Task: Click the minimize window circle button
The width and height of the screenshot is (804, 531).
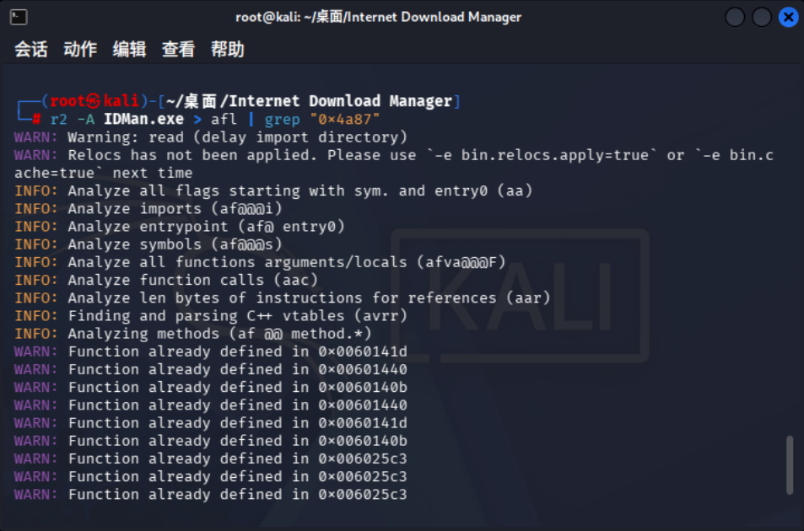Action: click(735, 18)
